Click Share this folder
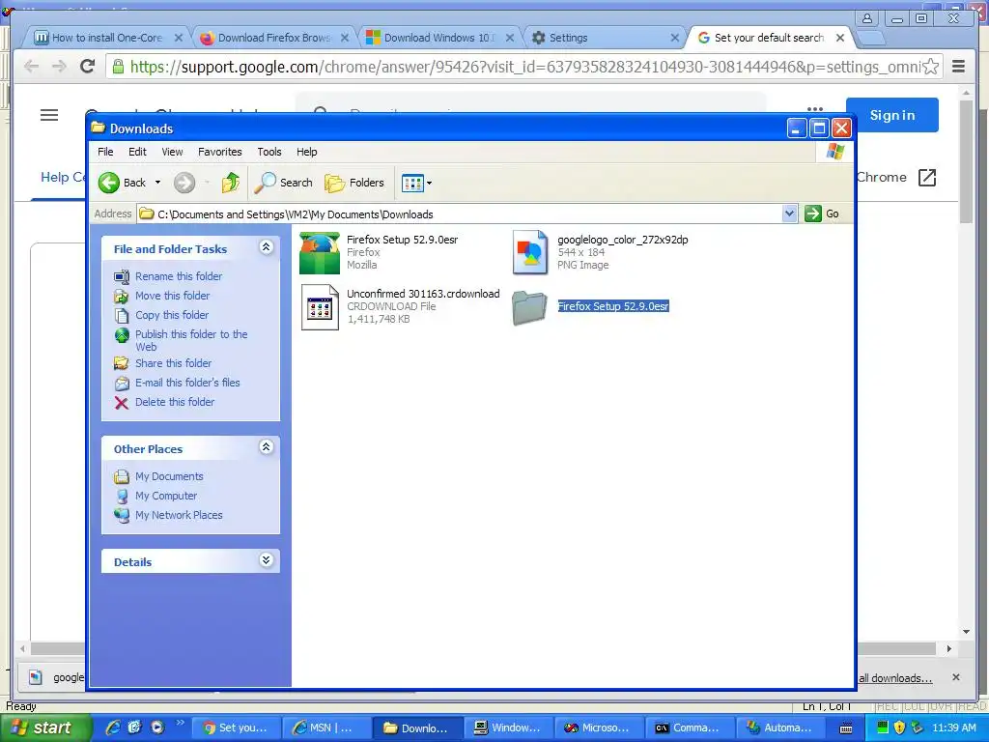 click(x=174, y=363)
